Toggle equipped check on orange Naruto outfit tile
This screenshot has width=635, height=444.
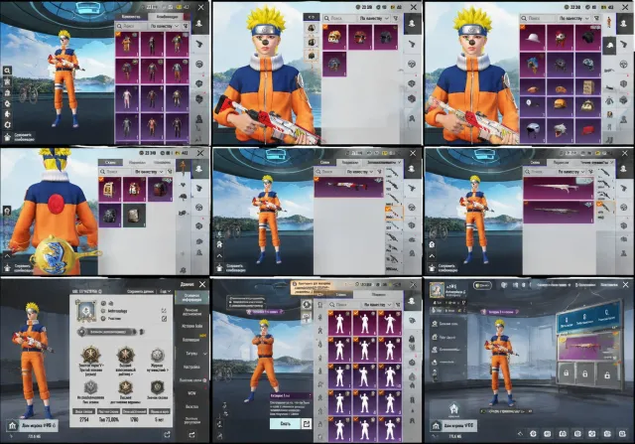click(118, 35)
